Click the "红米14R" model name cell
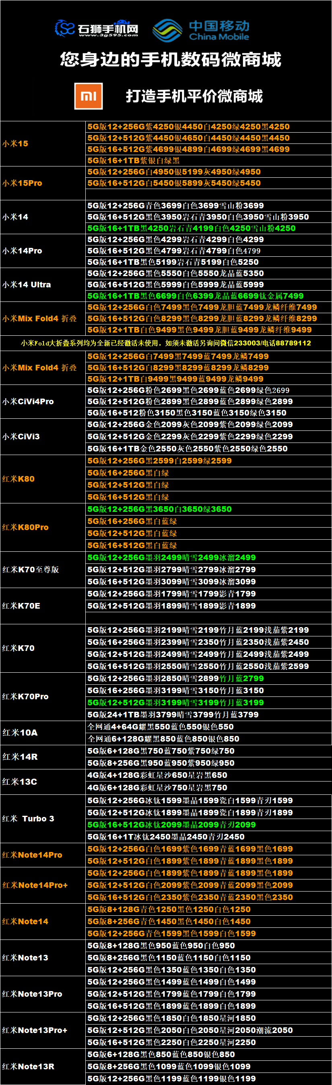This screenshot has height=1085, width=332. pyautogui.click(x=43, y=757)
